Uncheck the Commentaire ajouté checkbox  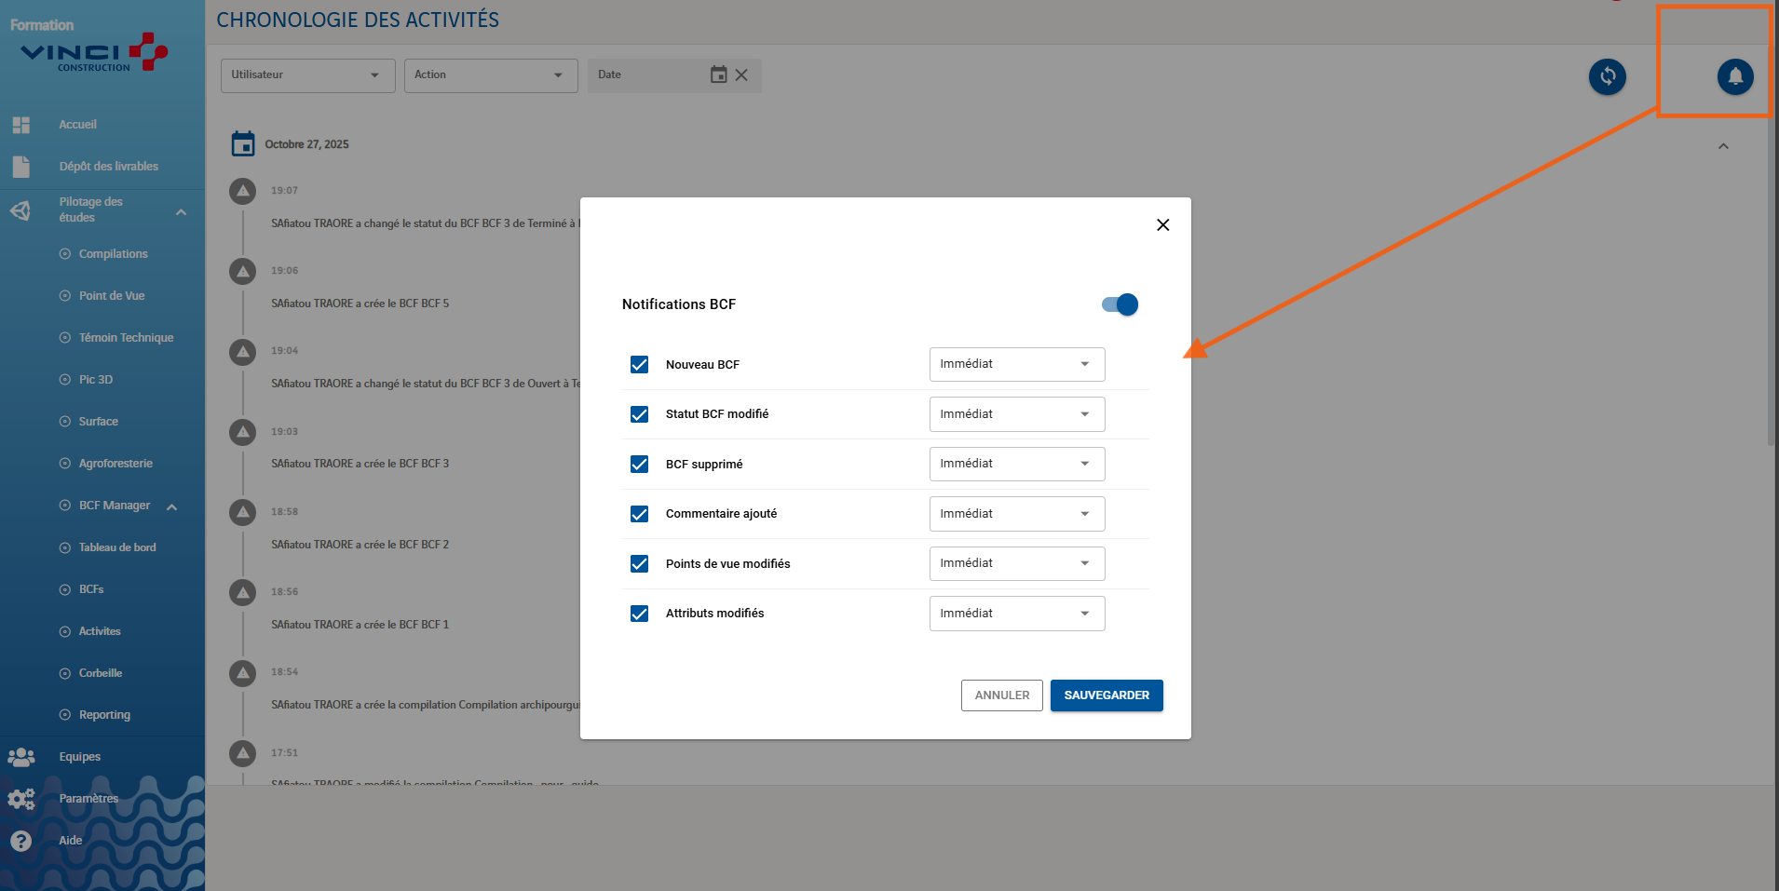[639, 514]
